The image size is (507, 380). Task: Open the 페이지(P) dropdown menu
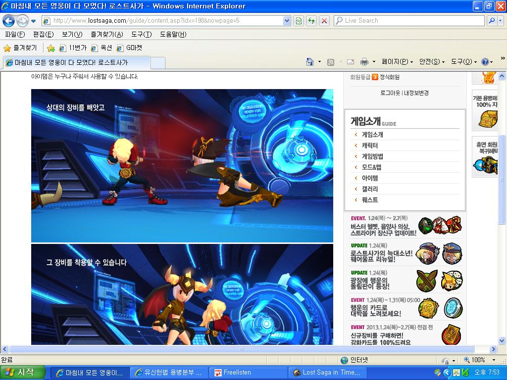coord(397,62)
